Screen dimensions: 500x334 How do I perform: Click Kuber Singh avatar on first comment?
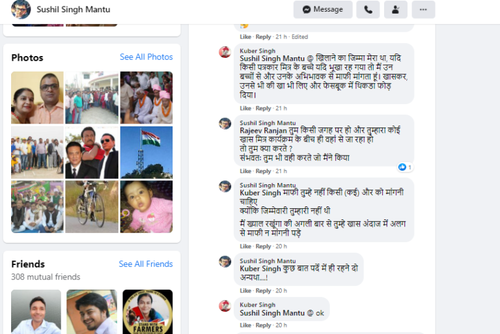point(225,52)
